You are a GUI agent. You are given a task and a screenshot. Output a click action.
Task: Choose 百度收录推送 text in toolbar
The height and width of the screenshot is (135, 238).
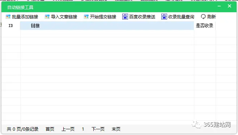click(142, 17)
